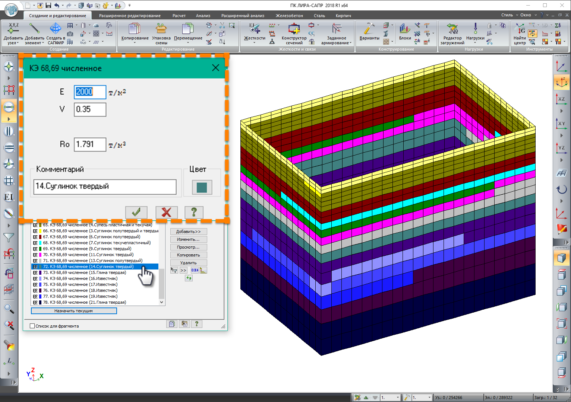This screenshot has width=571, height=402.
Task: Switch to the Расчет ribbon tab
Action: (x=179, y=16)
